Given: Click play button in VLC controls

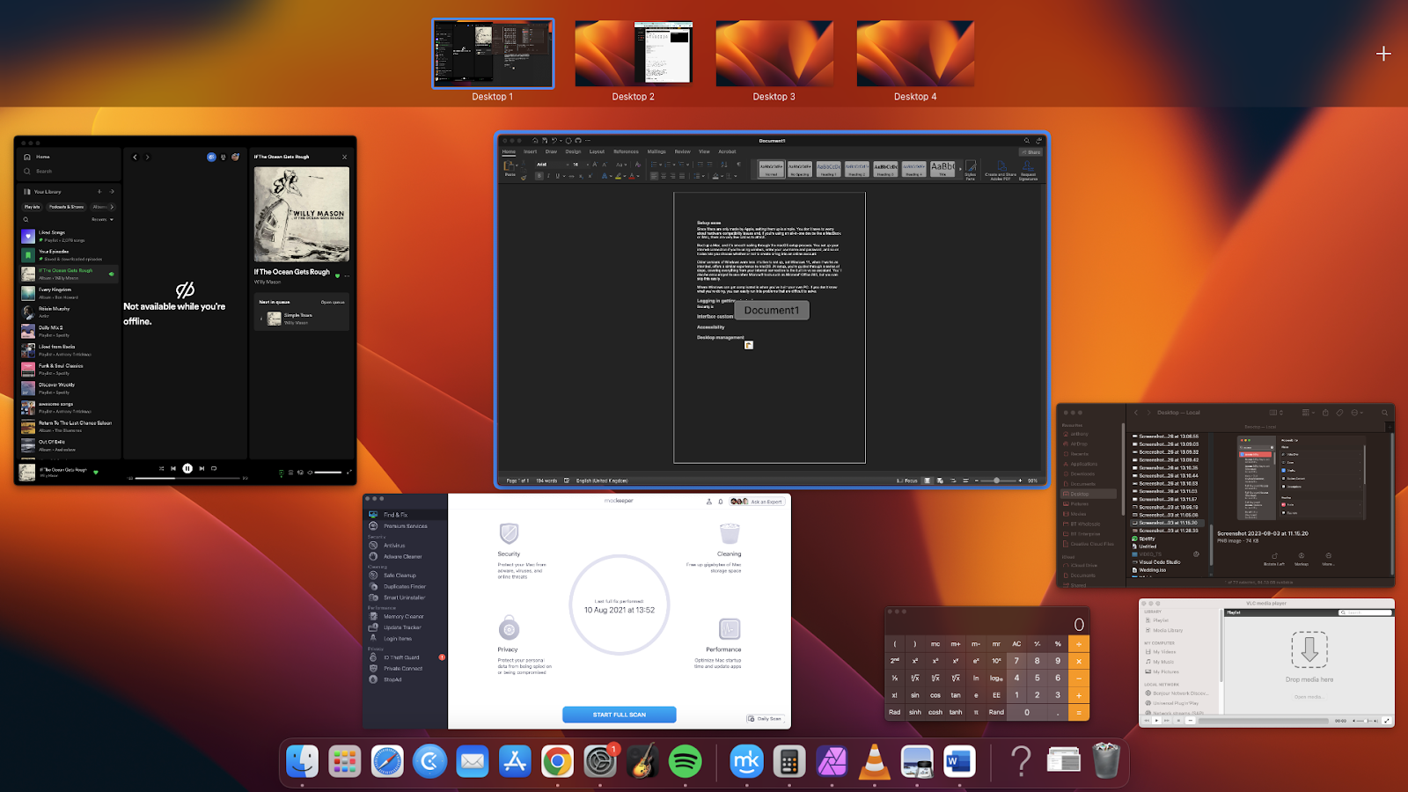Looking at the screenshot, I should pyautogui.click(x=1157, y=721).
